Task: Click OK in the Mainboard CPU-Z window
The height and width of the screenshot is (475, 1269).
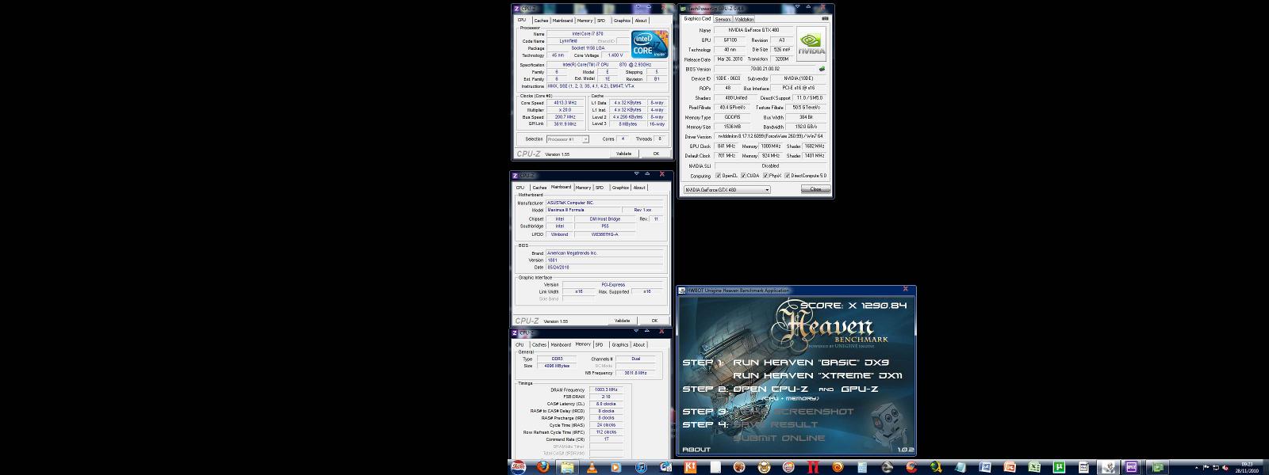Action: click(x=654, y=321)
